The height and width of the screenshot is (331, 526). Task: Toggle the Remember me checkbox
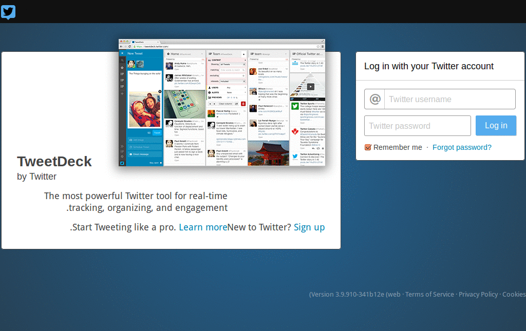coord(368,147)
